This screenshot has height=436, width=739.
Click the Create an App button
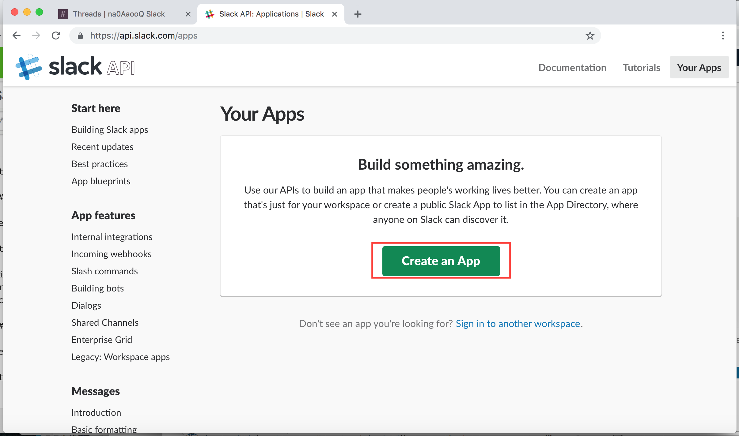pos(441,261)
